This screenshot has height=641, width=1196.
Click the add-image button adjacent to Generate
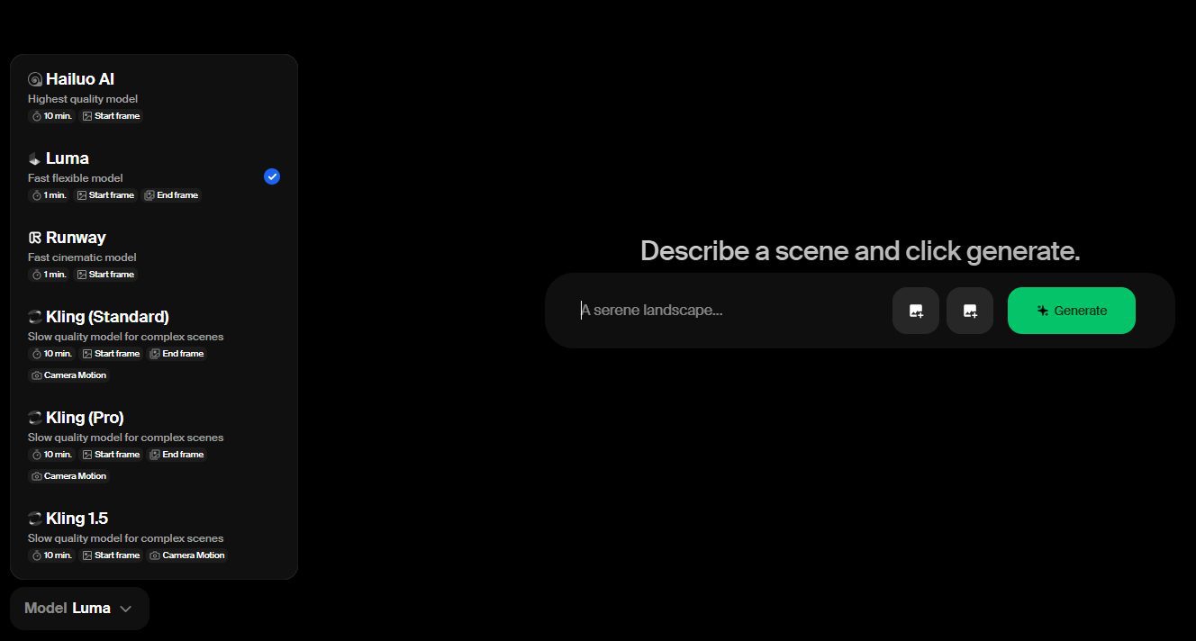(970, 311)
